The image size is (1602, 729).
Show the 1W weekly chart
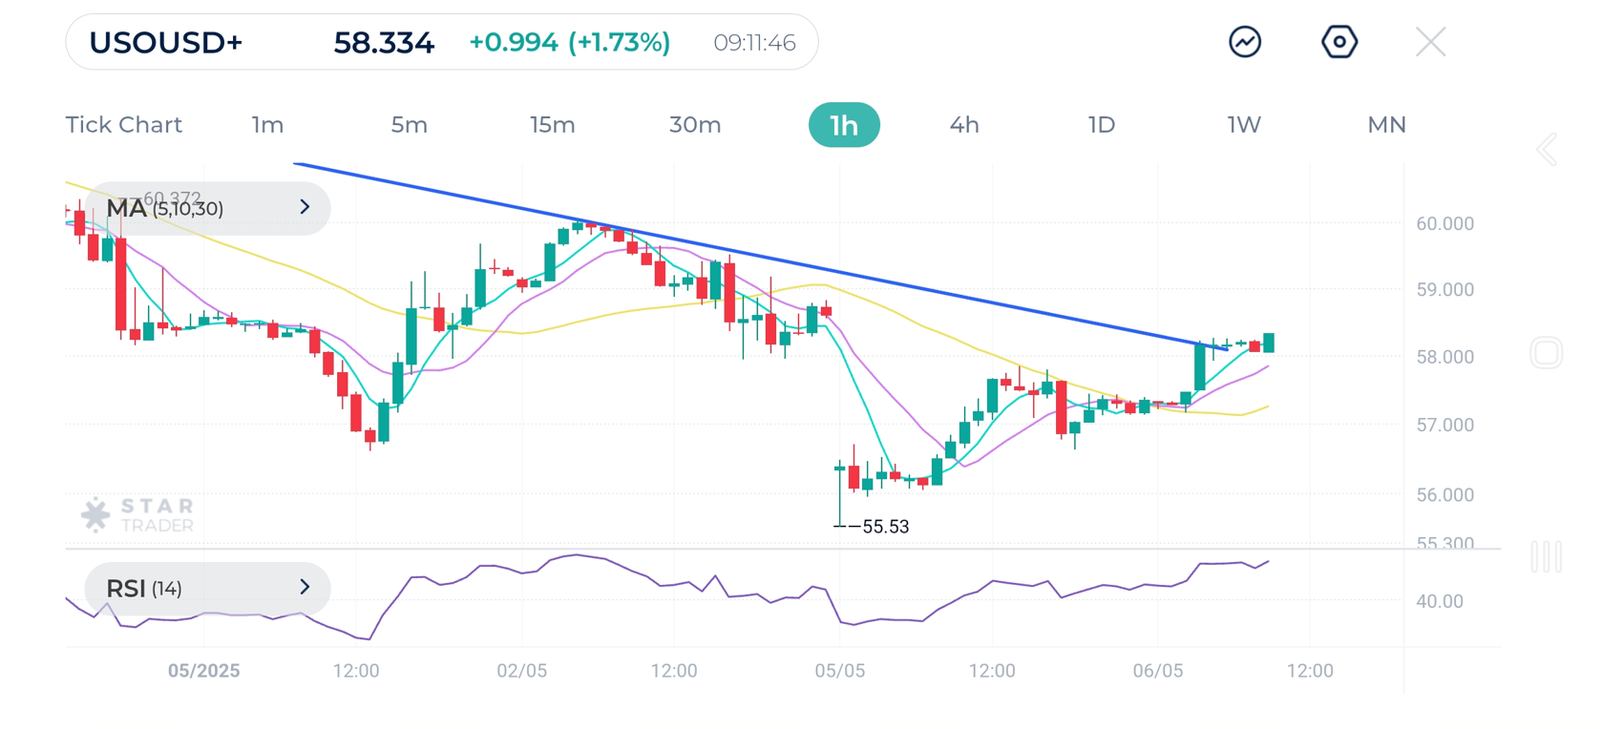point(1244,125)
